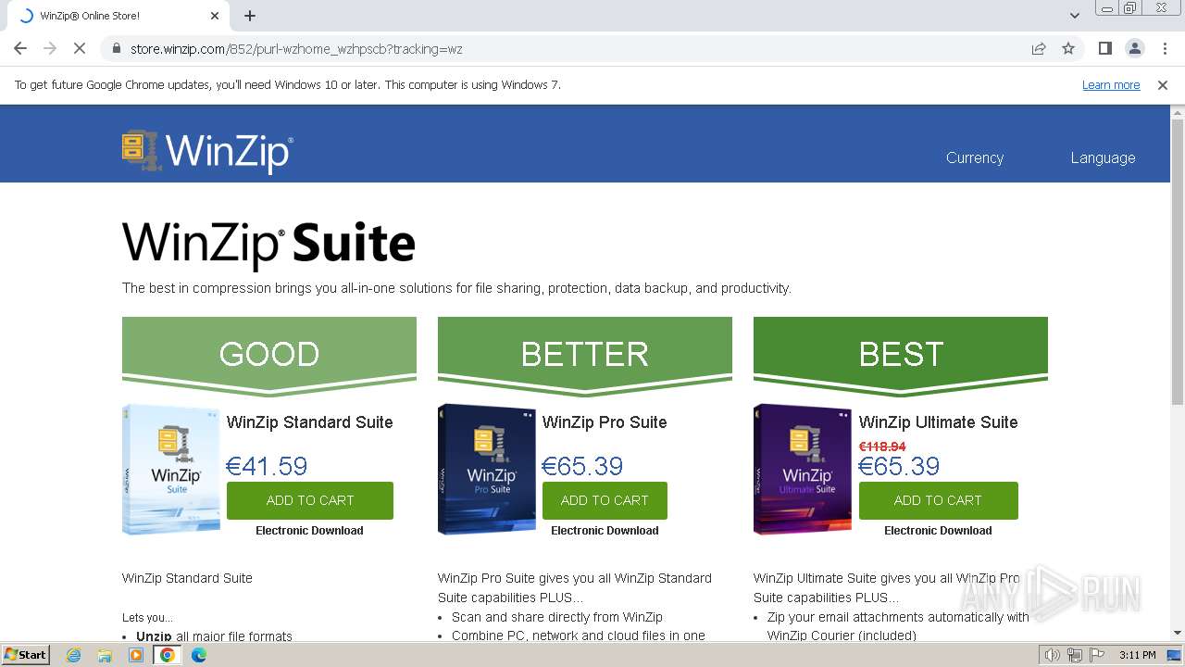Click the strikethrough €118.94 price
Screen dimensions: 1185x667
tap(882, 447)
